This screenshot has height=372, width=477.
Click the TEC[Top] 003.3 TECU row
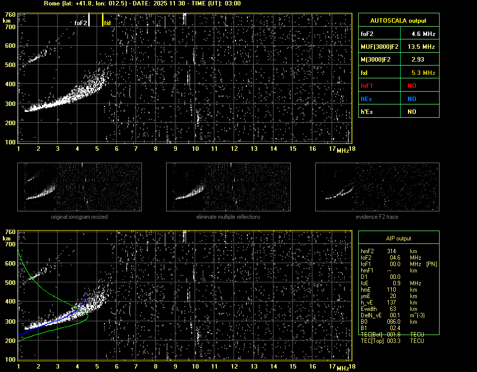tap(392, 341)
